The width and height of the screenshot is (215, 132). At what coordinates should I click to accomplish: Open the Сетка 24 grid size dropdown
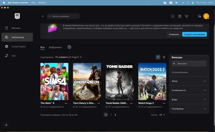point(162,115)
